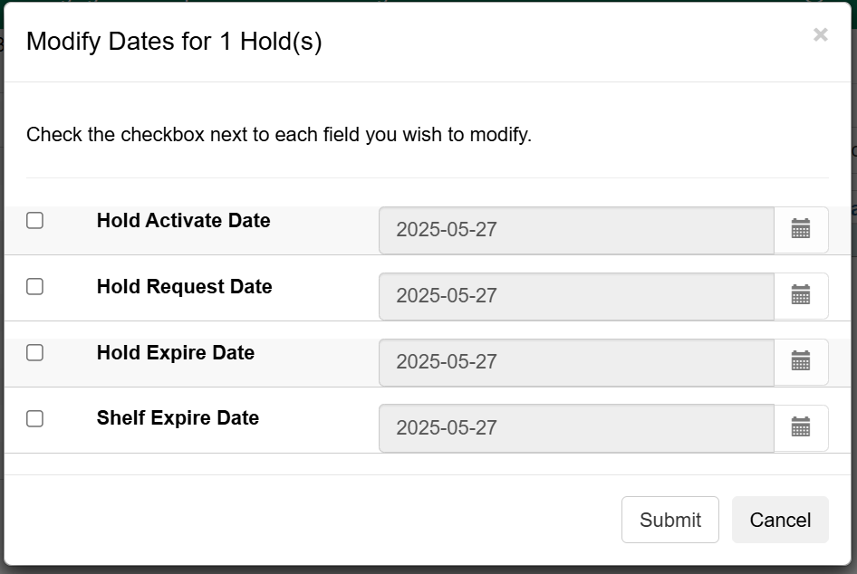857x574 pixels.
Task: Enable modification of Hold Request Date
Action: [x=34, y=287]
